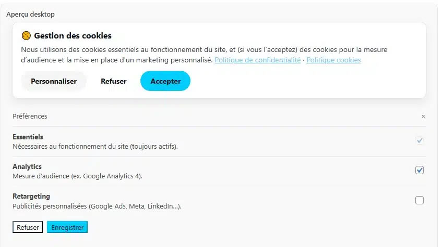Image resolution: width=443 pixels, height=247 pixels.
Task: Click the Essentiels category label
Action: 28,137
